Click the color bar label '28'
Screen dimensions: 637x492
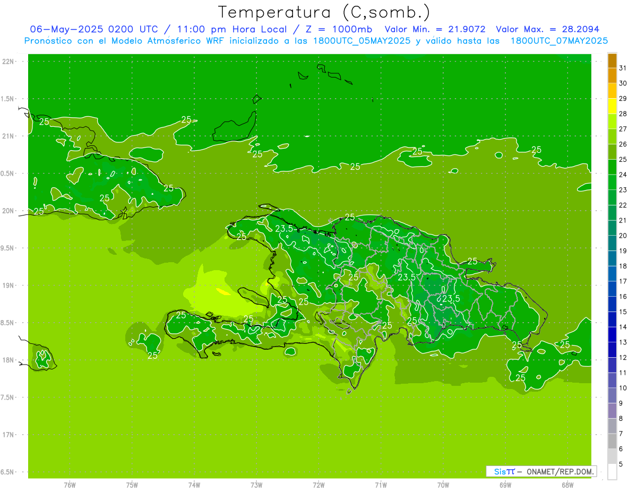[623, 114]
